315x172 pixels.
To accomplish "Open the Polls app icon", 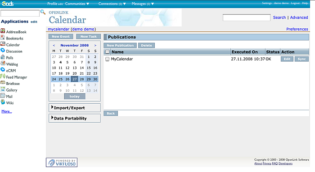I will (x=3, y=57).
